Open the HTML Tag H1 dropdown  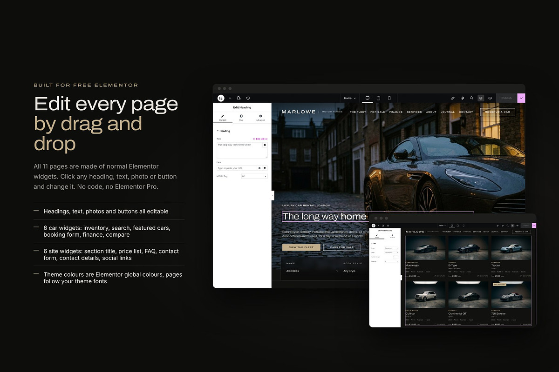254,176
